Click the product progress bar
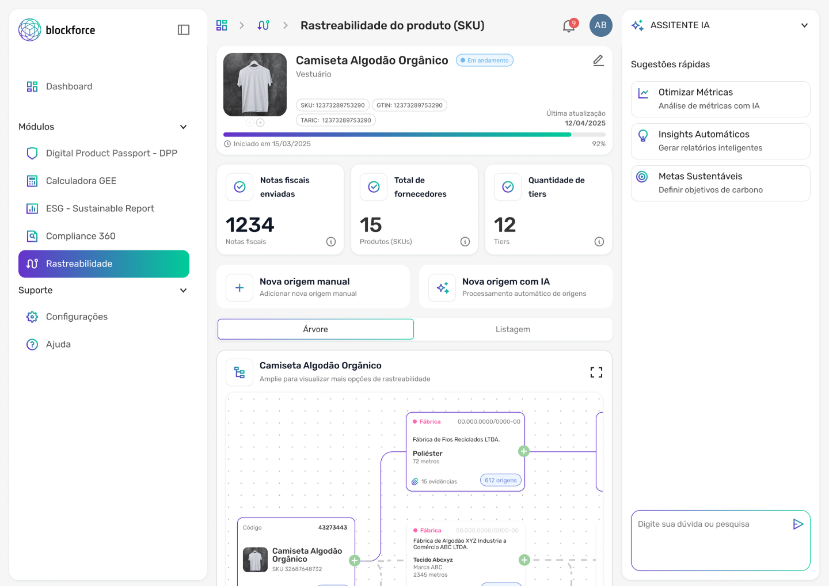This screenshot has width=829, height=586. coord(414,135)
